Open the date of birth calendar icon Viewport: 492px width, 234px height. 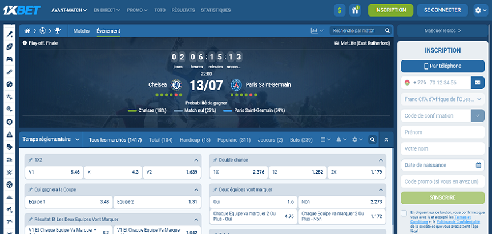click(478, 165)
